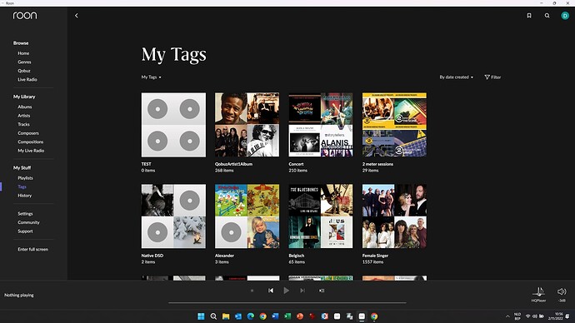Open the queue icon in player bar

[x=322, y=291]
